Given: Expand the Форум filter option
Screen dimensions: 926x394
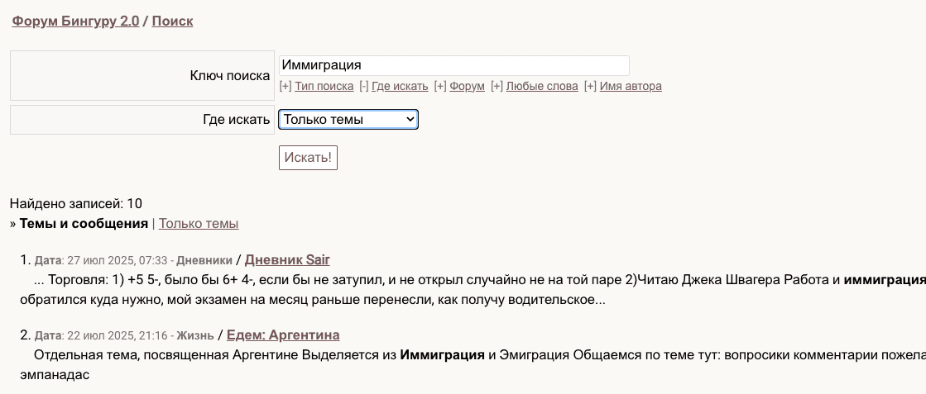Looking at the screenshot, I should (x=468, y=86).
